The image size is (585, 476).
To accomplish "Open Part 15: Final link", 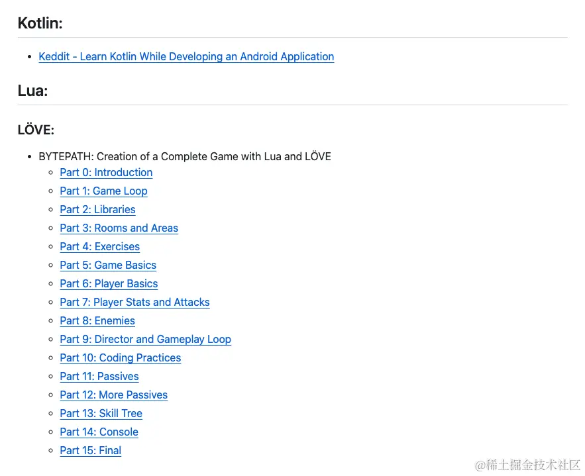I will click(x=90, y=451).
